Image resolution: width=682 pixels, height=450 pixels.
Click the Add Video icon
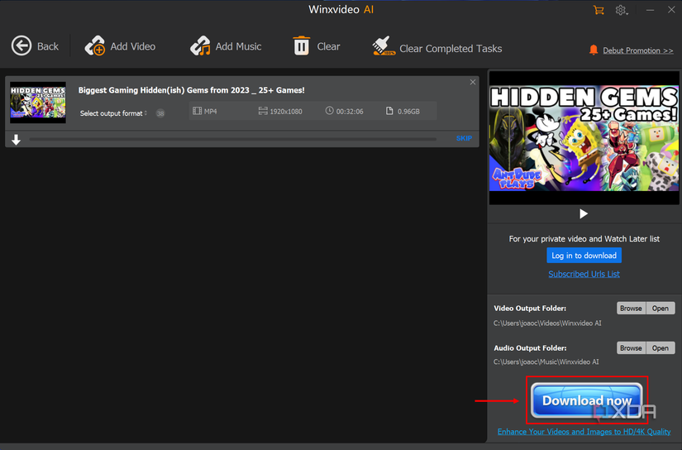pos(95,45)
